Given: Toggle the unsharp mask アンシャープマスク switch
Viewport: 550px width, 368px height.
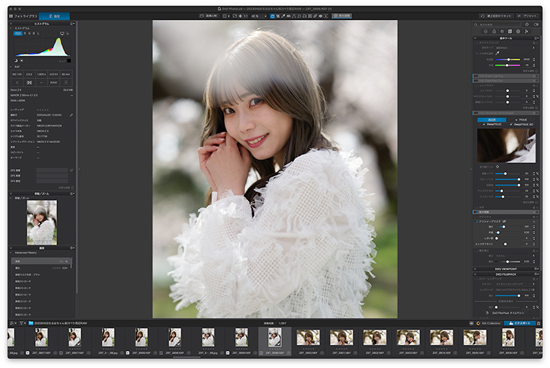Looking at the screenshot, I should (477, 221).
